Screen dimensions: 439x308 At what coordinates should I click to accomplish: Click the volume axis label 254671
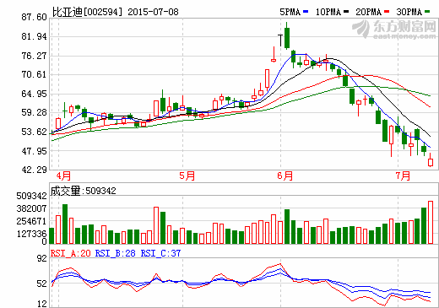(x=31, y=221)
